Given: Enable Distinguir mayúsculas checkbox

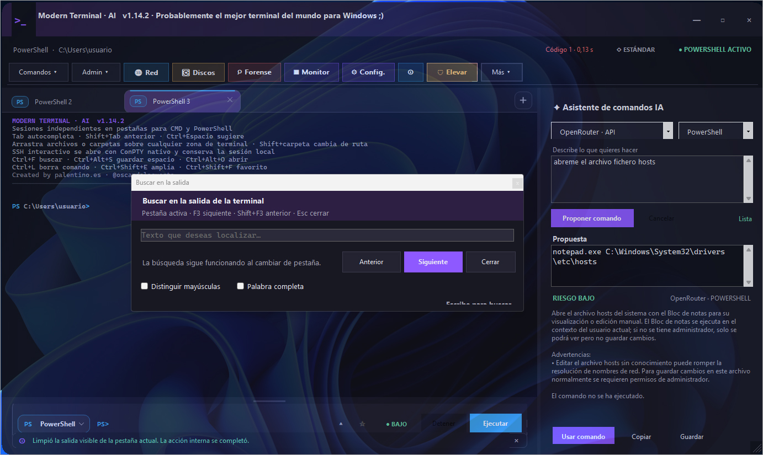Looking at the screenshot, I should point(145,286).
